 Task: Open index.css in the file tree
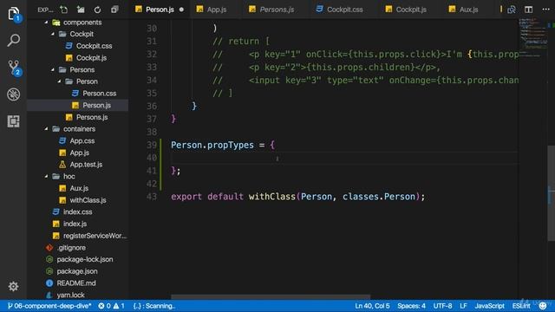coord(77,211)
